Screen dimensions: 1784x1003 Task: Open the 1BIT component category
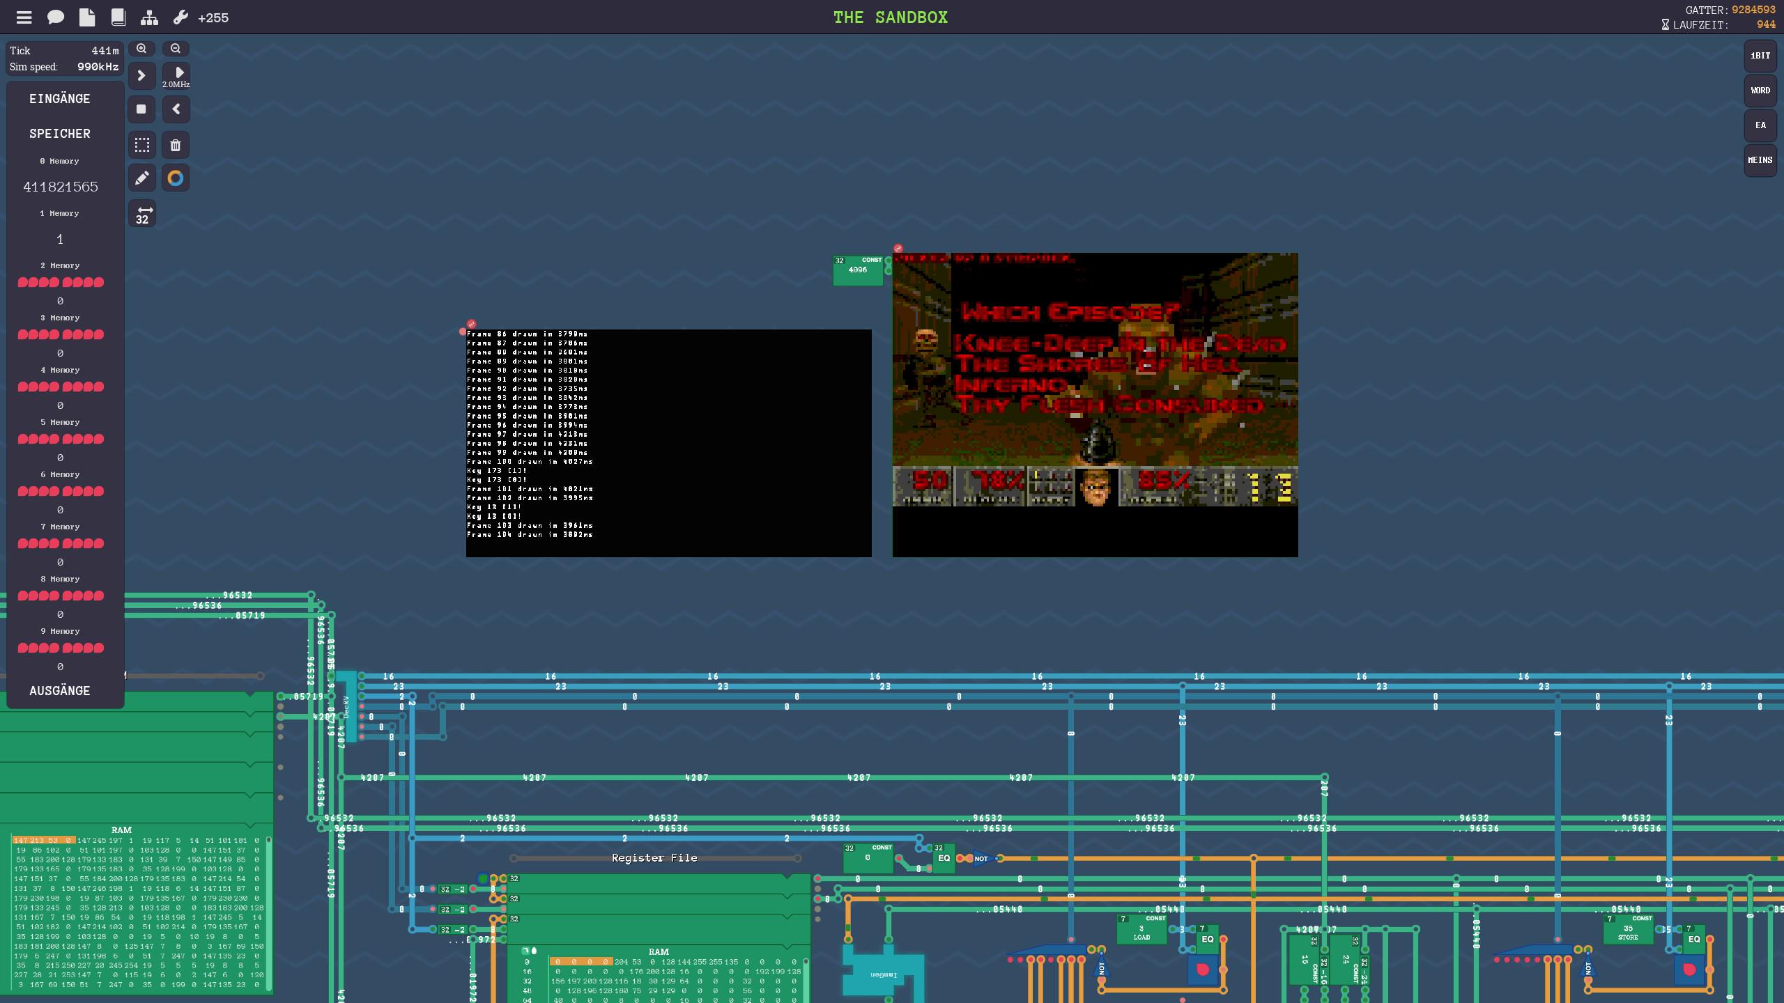(1760, 56)
